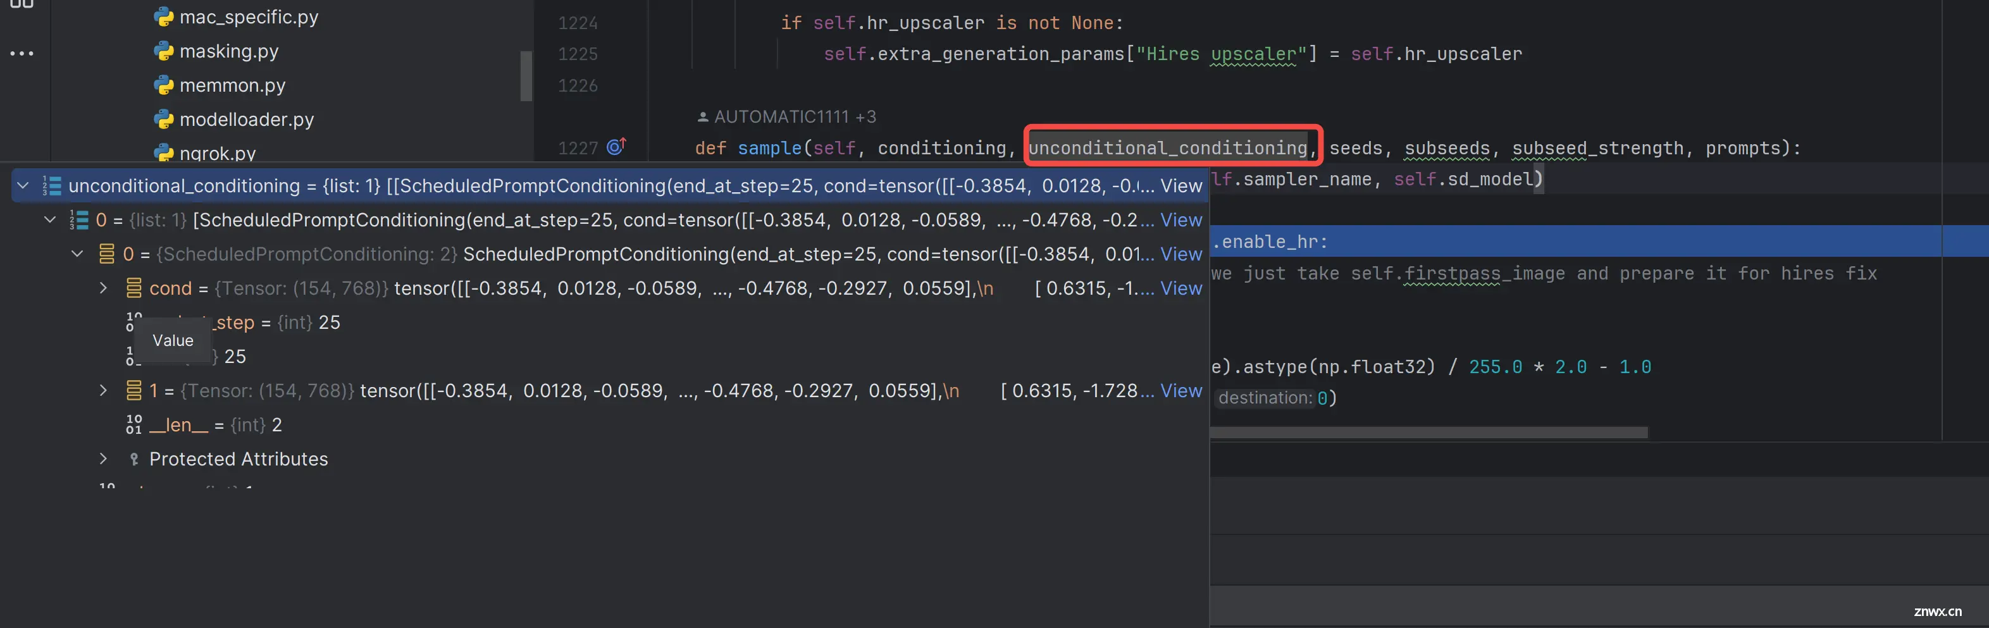Screen dimensions: 1989x628
Task: Click the Python file icon beside modelloader.py
Action: click(x=164, y=119)
